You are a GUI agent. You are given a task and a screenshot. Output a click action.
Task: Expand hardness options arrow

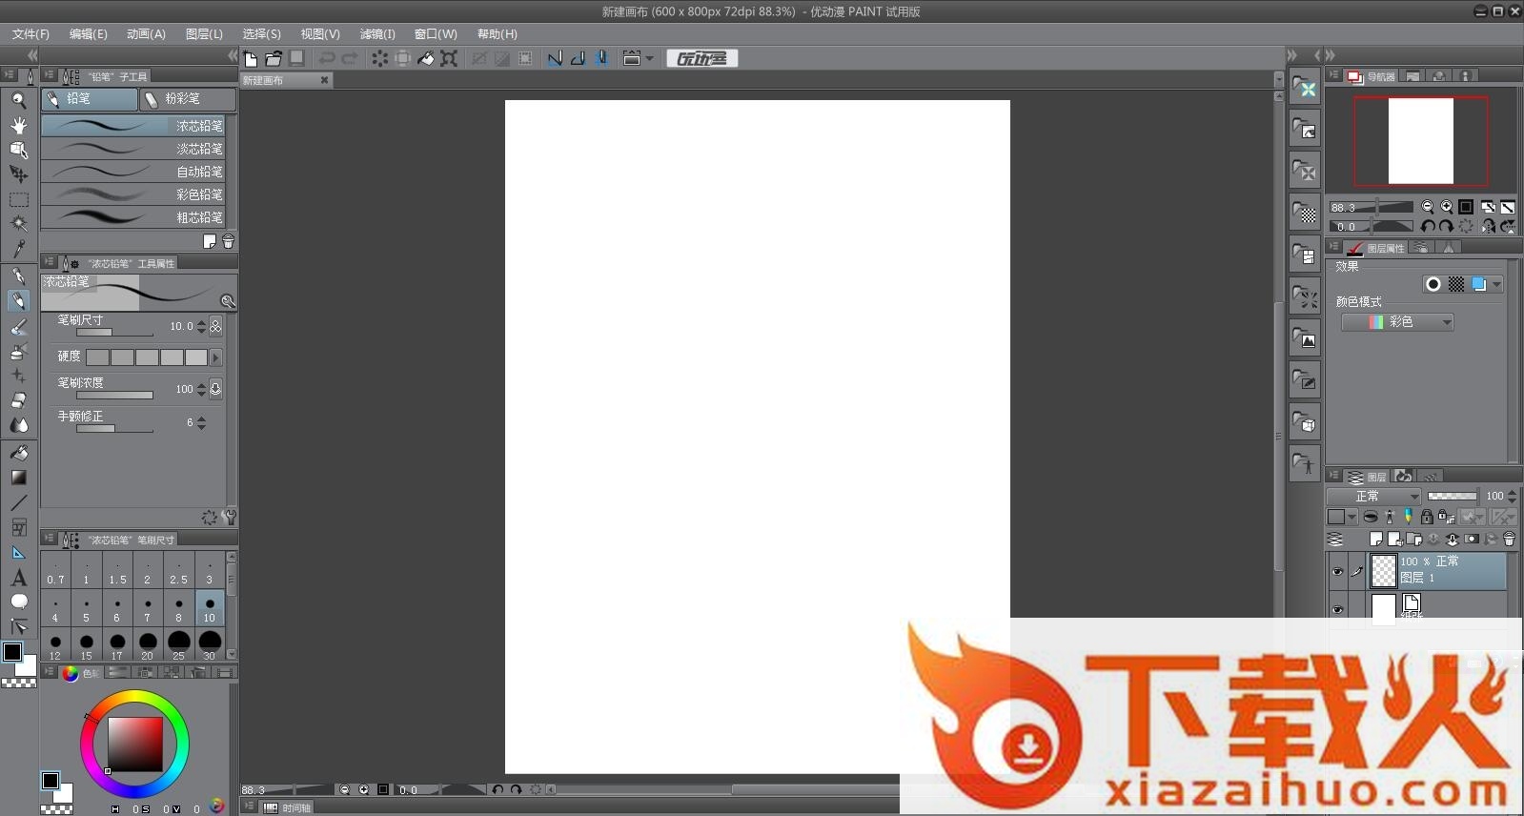coord(215,357)
